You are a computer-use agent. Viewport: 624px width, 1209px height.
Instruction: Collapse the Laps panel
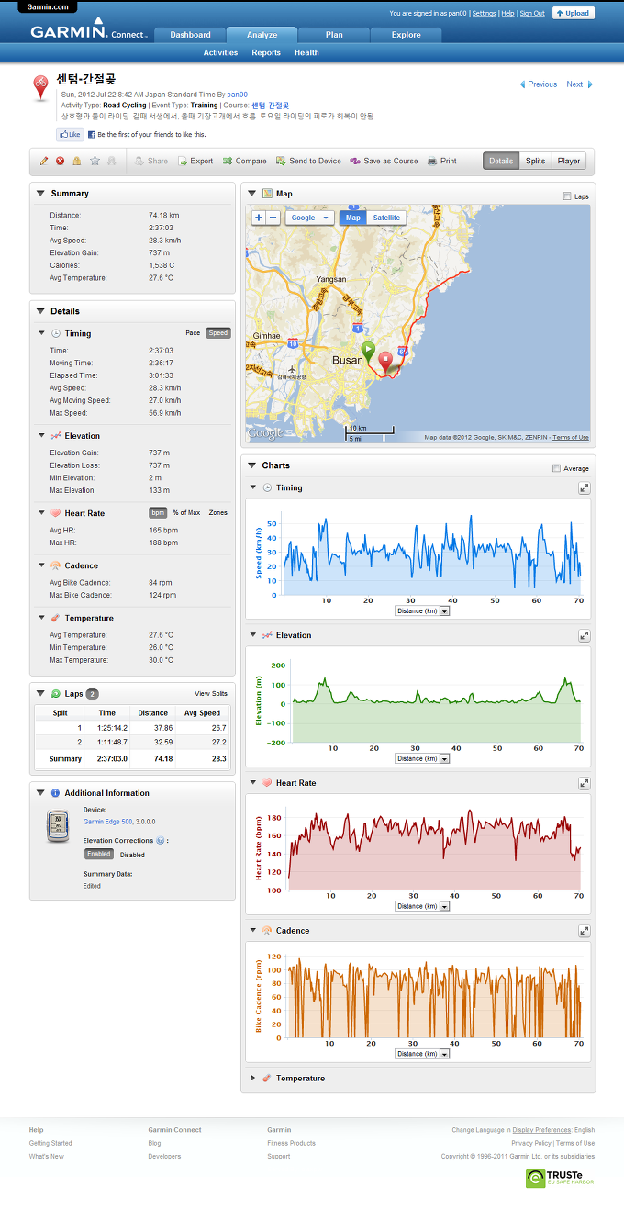40,693
